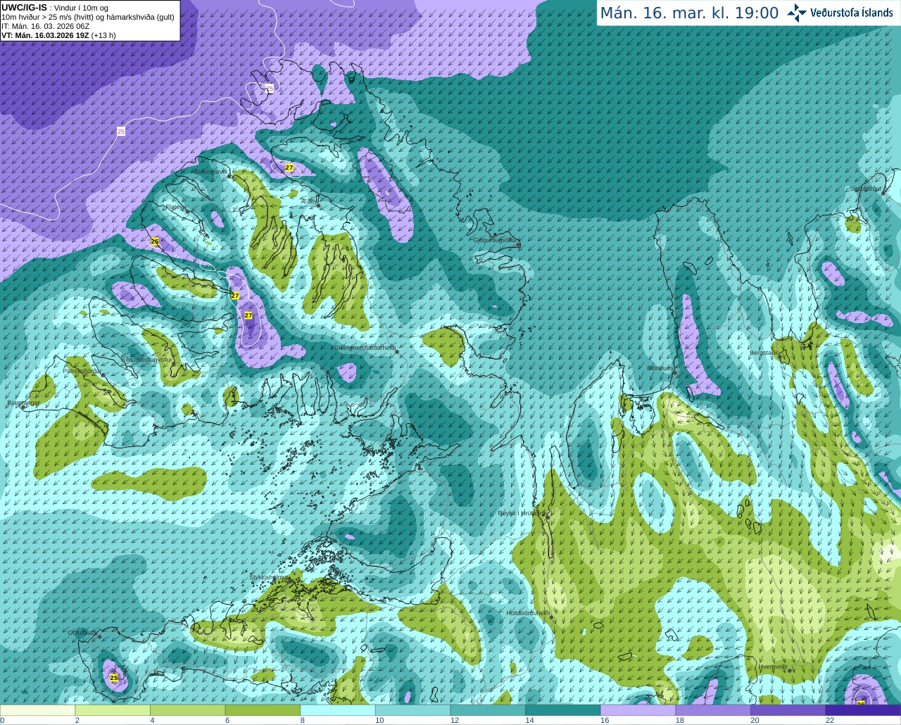
Task: Select the 2–4 m/s light green legend swatch
Action: tap(113, 710)
